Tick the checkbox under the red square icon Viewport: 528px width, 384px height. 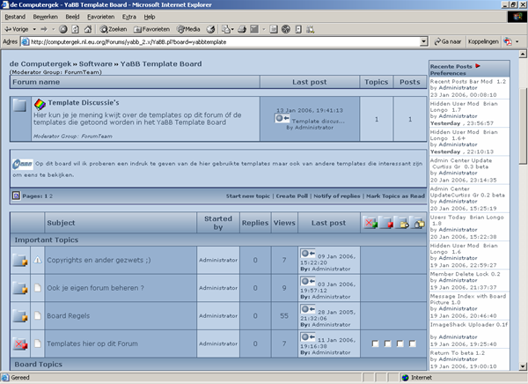pos(387,343)
